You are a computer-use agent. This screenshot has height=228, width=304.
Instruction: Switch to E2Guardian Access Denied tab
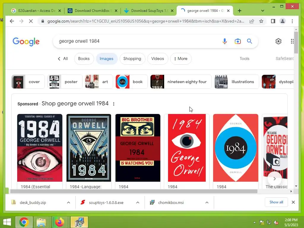36,11
